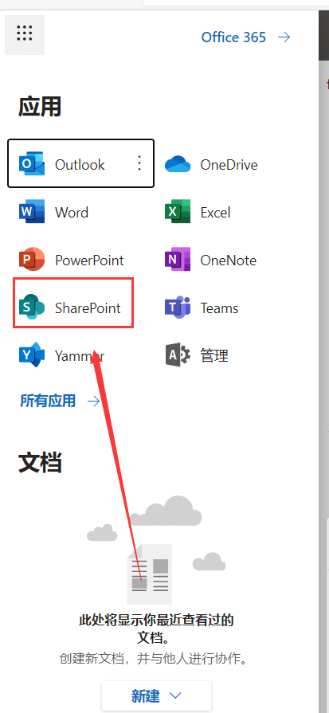Click the OneNote label text
The image size is (329, 713).
pyautogui.click(x=229, y=260)
